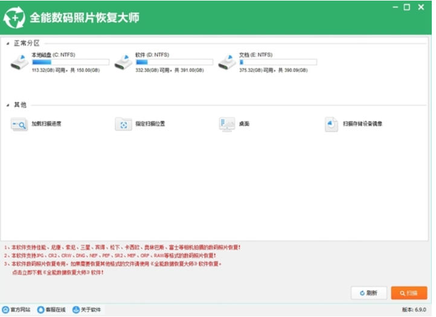
Task: Click the D: drive usage bar
Action: click(174, 62)
